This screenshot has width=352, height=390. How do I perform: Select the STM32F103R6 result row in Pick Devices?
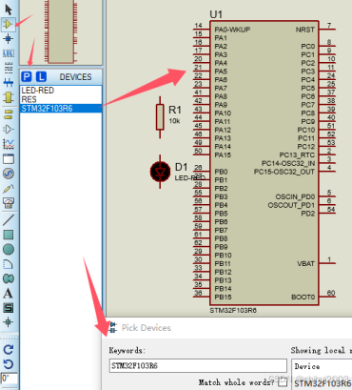[x=323, y=383]
